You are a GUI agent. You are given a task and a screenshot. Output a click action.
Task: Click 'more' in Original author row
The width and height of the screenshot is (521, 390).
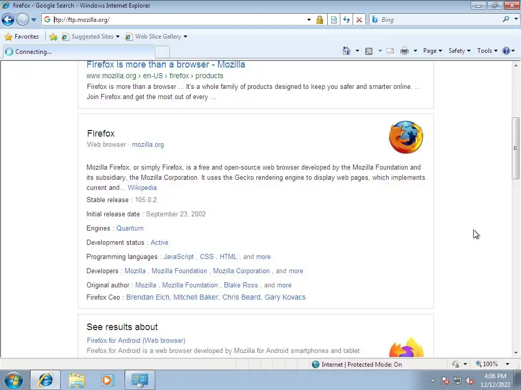pyautogui.click(x=284, y=285)
